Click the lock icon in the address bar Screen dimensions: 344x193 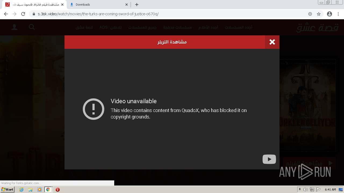(x=34, y=14)
